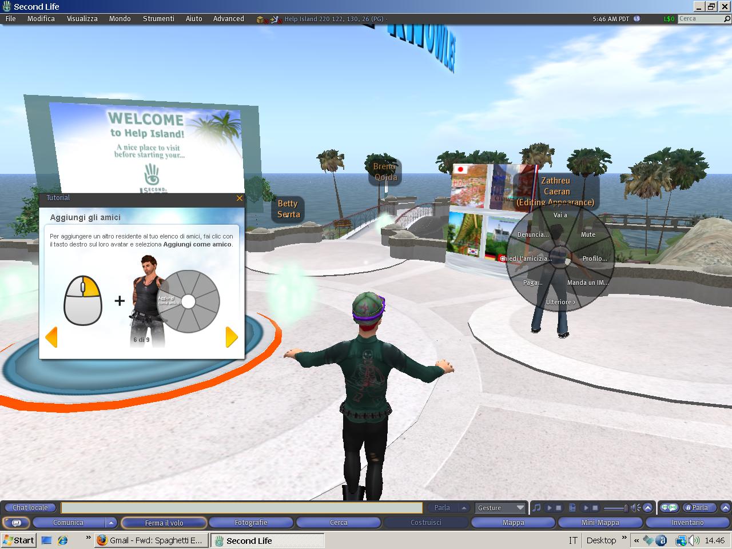Open the Advanced menu

tap(229, 19)
